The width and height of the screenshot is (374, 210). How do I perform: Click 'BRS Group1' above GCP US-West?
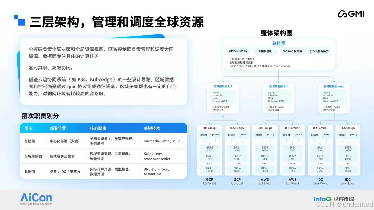[x=210, y=128]
